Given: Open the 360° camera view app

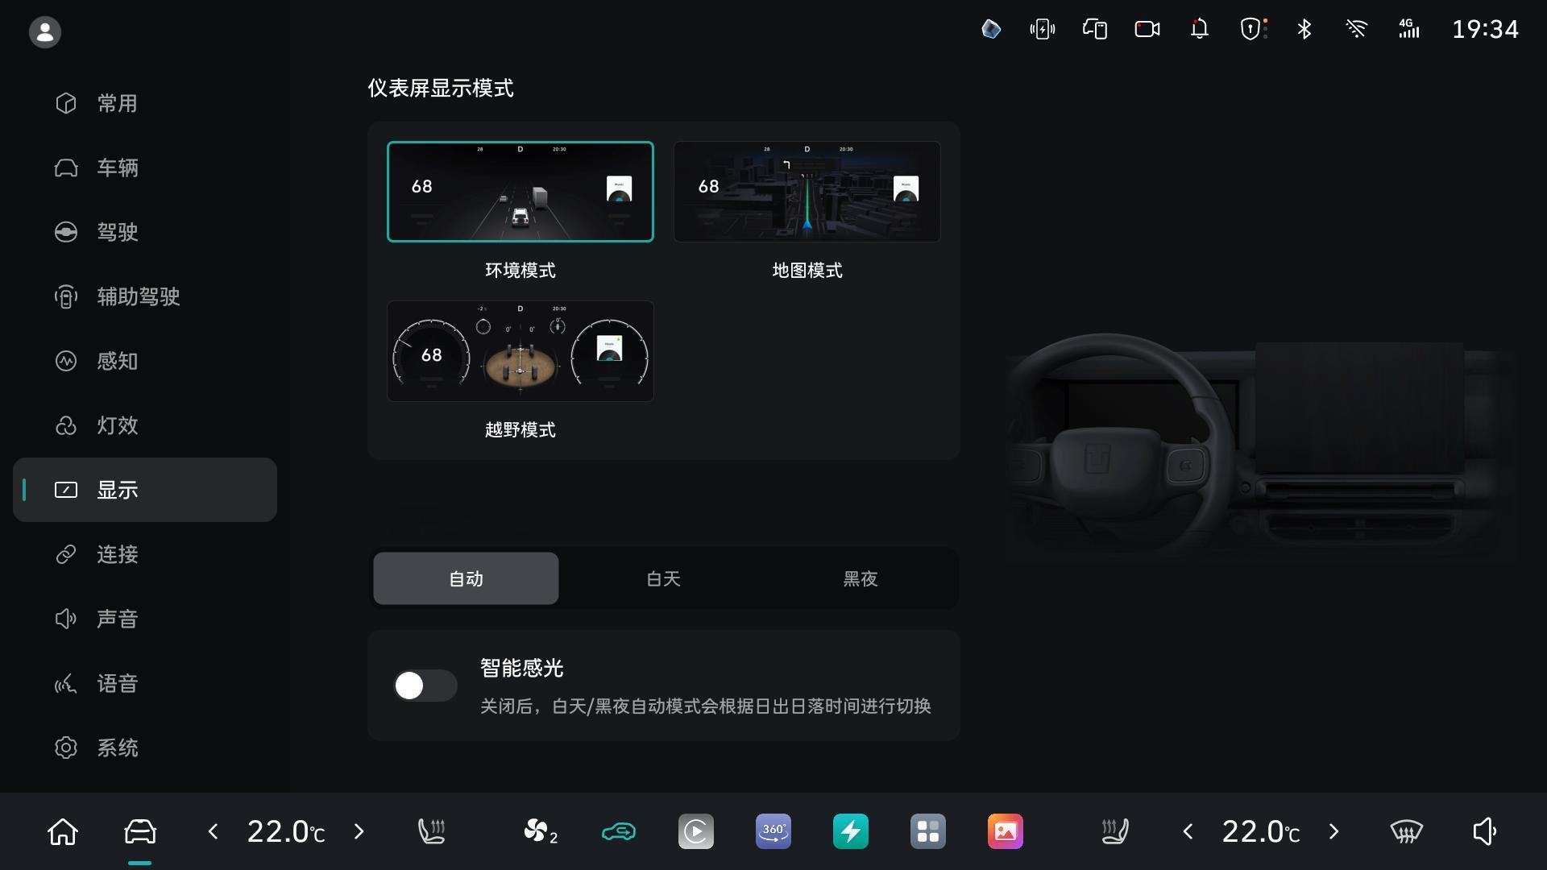Looking at the screenshot, I should click(773, 831).
